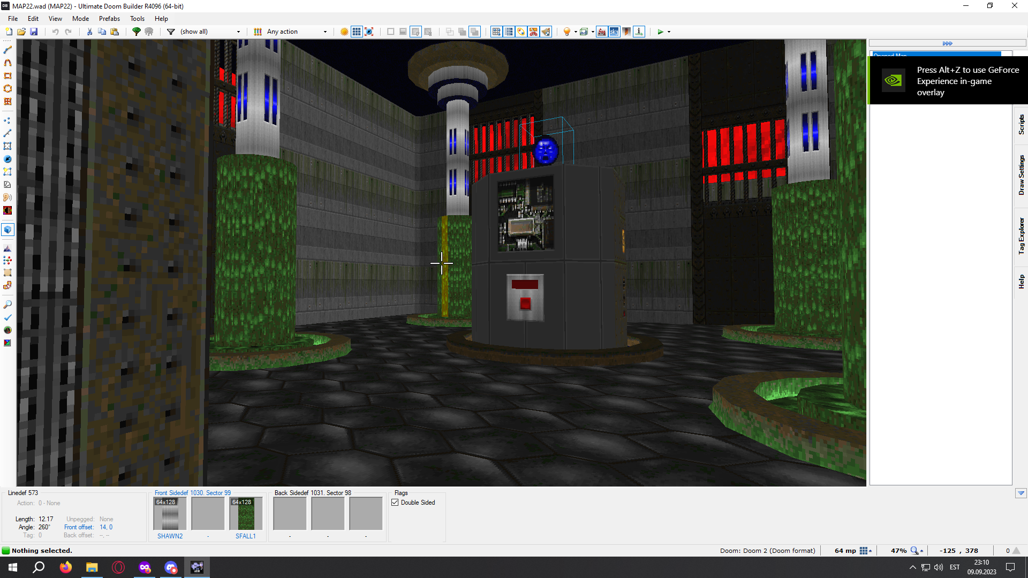Click the Open Map folder icon
Viewport: 1028px width, 578px height.
click(21, 32)
